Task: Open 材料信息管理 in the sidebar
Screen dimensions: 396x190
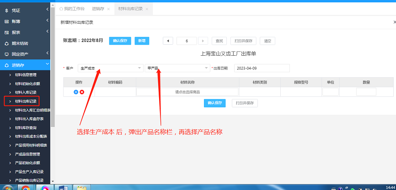Action: click(26, 75)
